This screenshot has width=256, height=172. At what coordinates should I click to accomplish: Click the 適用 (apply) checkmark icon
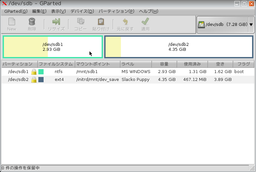145,22
